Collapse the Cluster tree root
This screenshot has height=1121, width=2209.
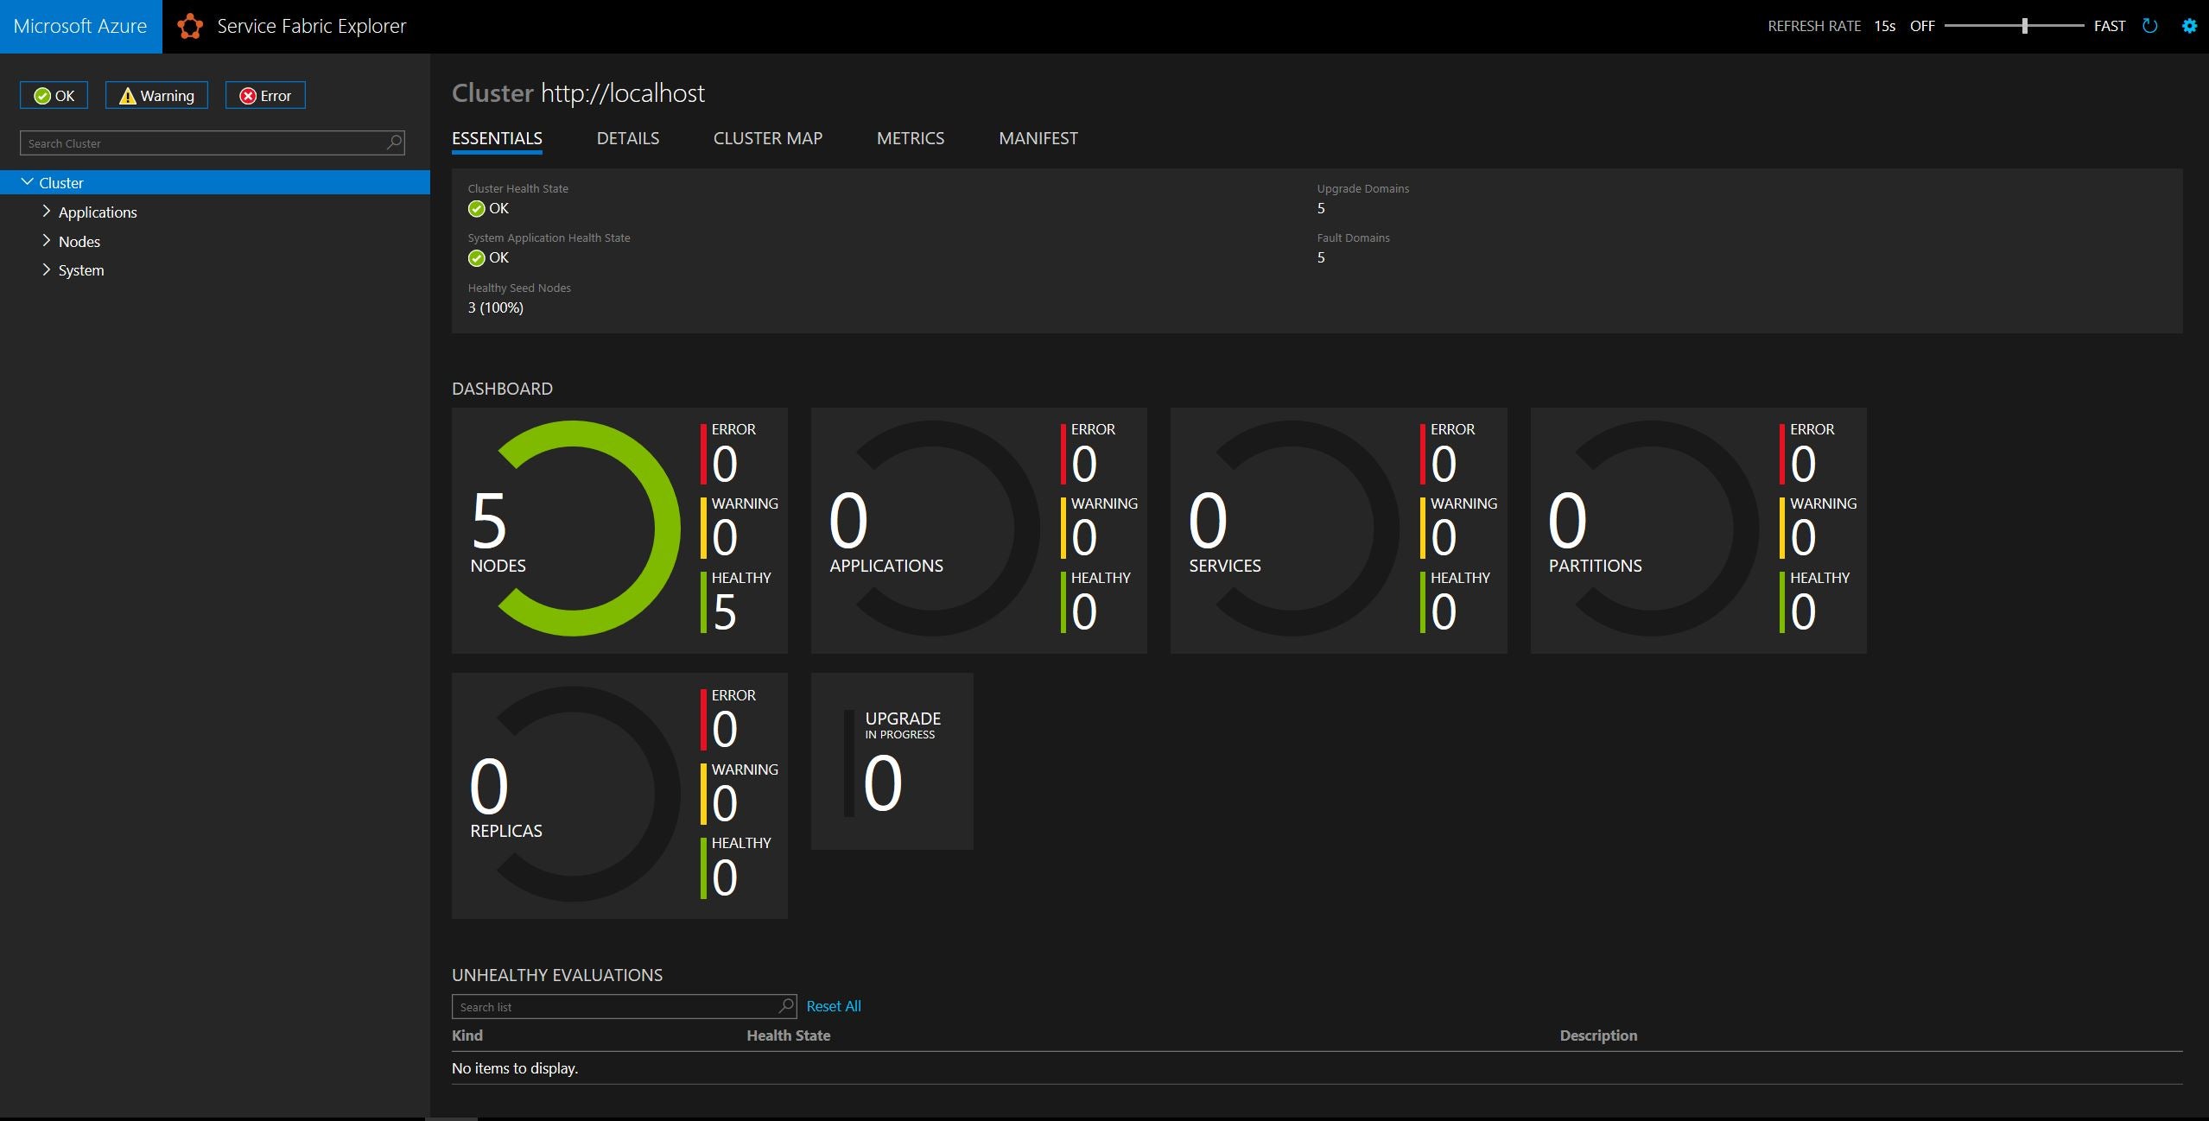click(x=29, y=182)
